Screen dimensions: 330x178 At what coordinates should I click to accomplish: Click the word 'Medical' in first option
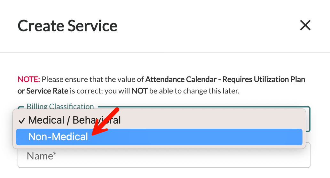pyautogui.click(x=46, y=120)
